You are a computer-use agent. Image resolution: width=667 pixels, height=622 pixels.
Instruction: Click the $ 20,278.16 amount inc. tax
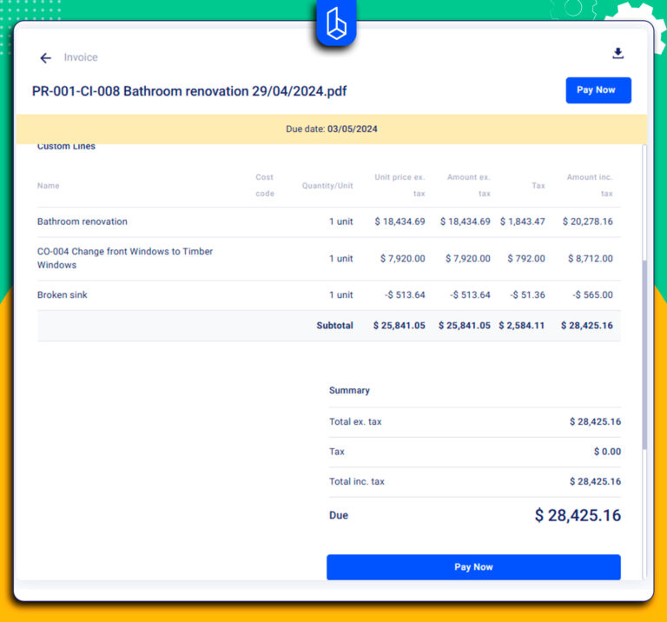click(587, 222)
